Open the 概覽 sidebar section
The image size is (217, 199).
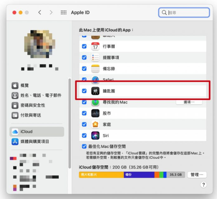click(37, 86)
